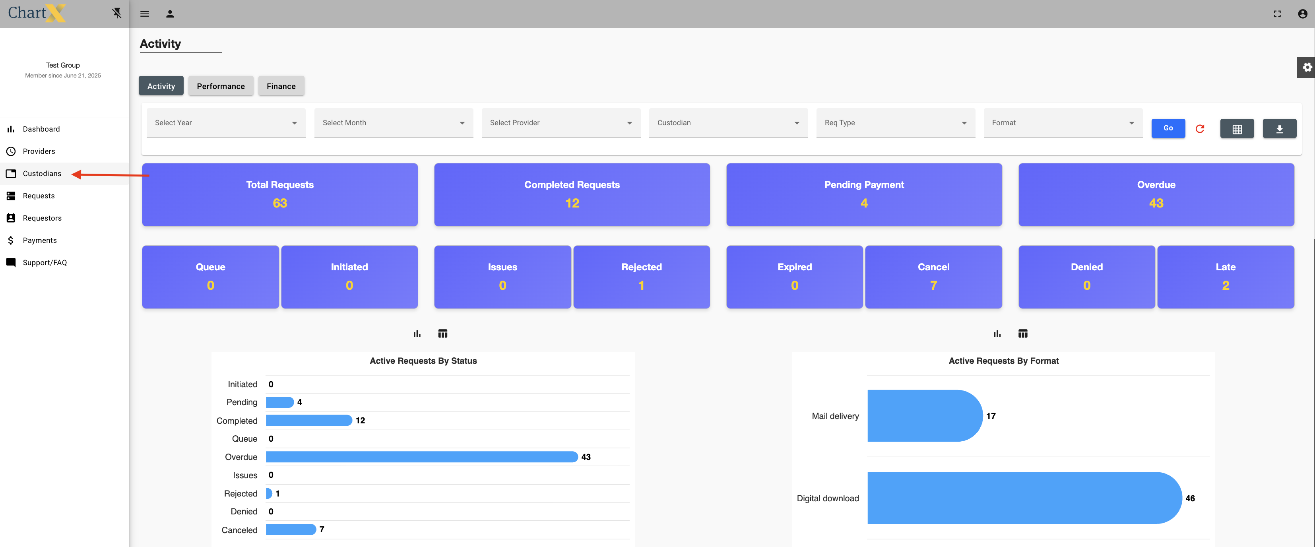Switch to the Finance tab
The width and height of the screenshot is (1315, 547).
tap(281, 86)
